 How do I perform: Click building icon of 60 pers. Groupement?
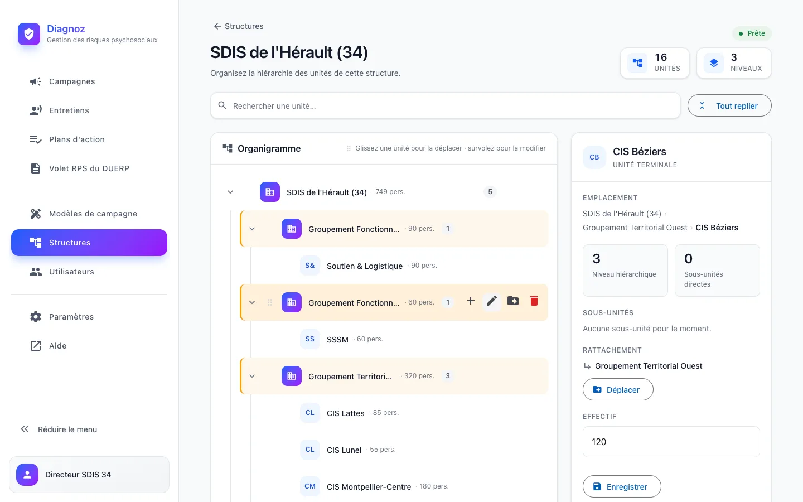coord(292,302)
